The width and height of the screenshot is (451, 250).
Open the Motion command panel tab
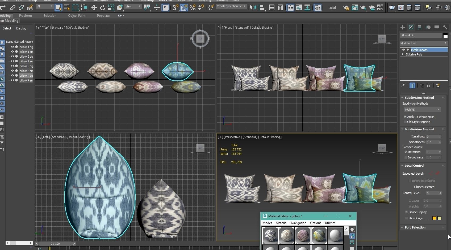428,27
